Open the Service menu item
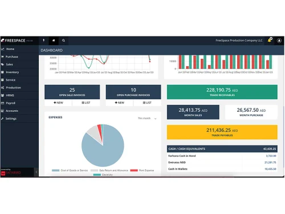285x214 pixels. (x=19, y=80)
